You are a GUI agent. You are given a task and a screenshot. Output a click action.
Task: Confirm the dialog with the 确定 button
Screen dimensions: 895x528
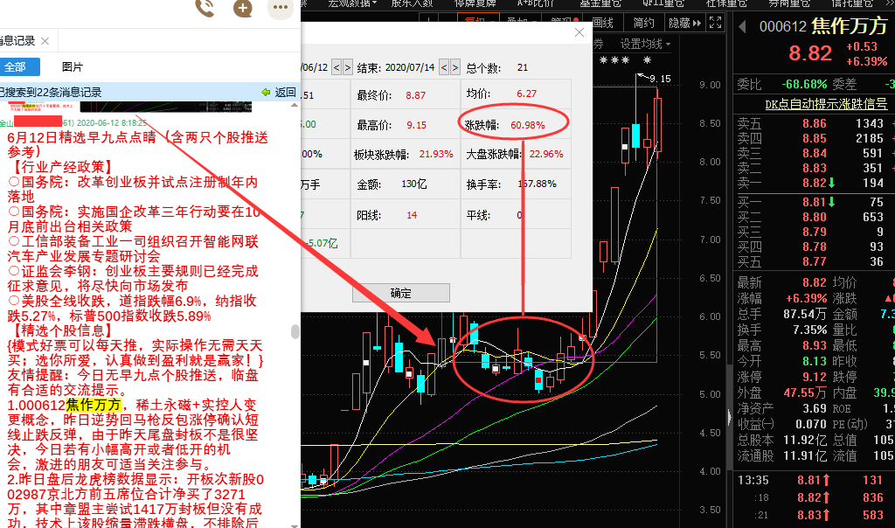(x=400, y=293)
